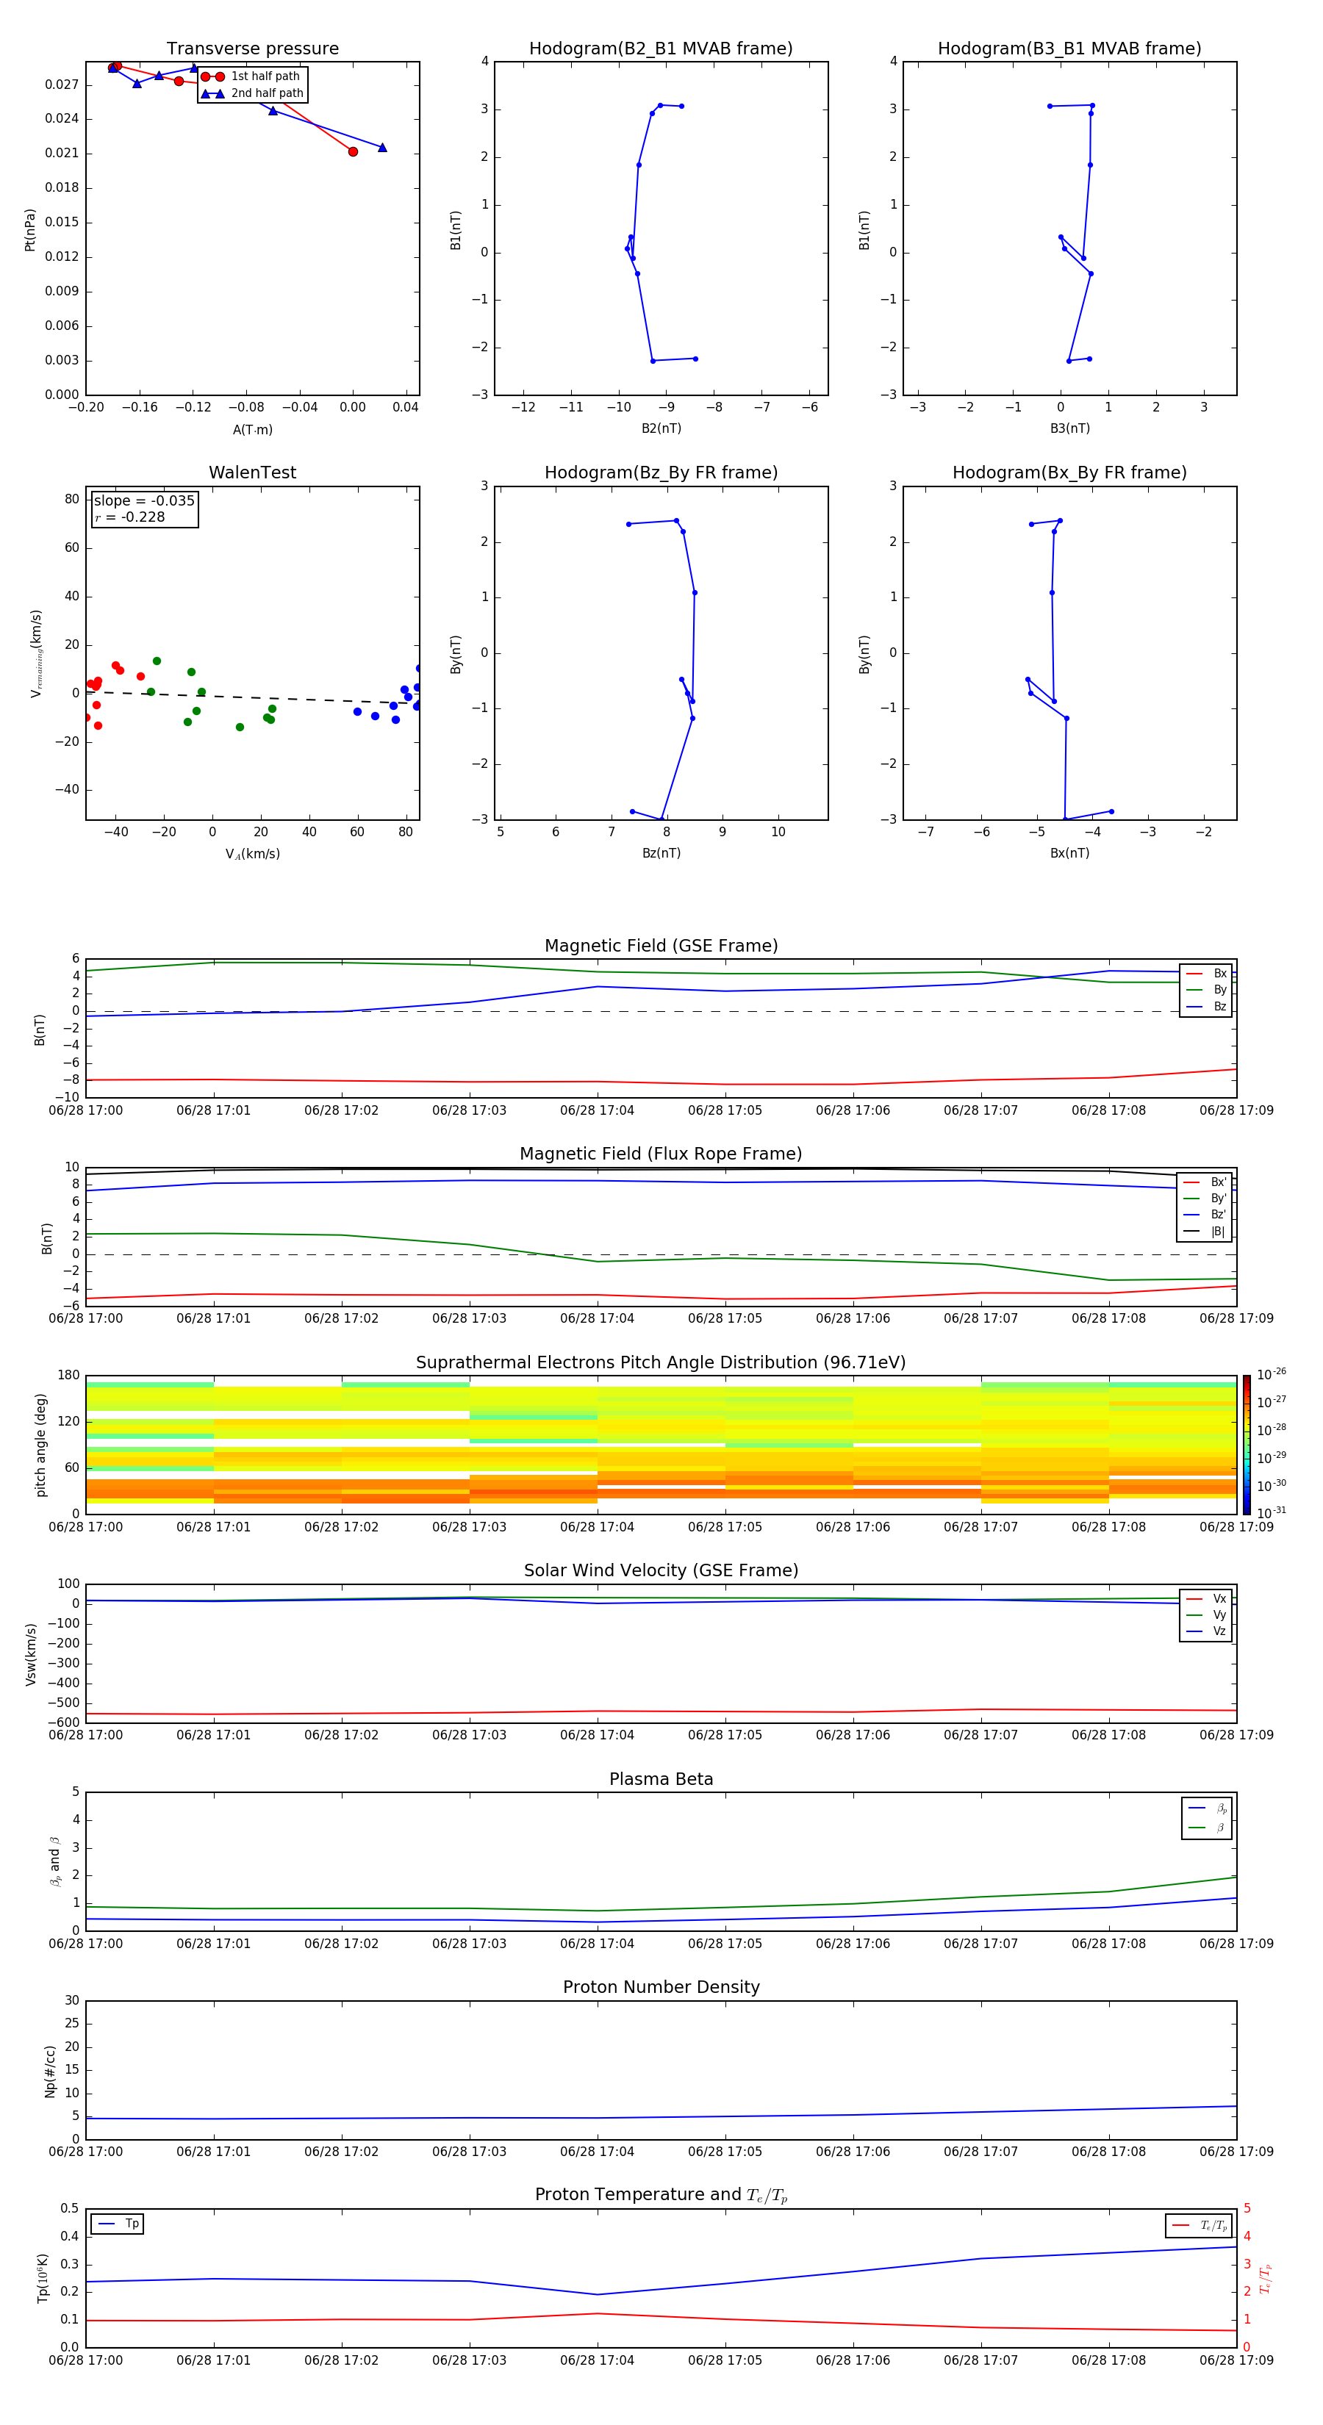Click the 1st half path legend entry
The height and width of the screenshot is (2425, 1323).
[251, 76]
